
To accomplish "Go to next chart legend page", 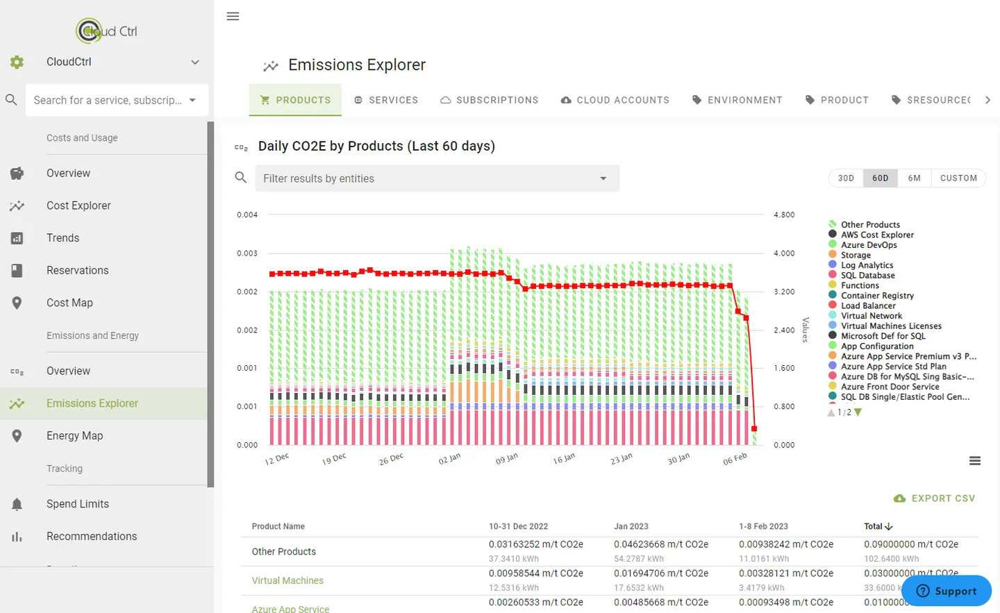I will (x=858, y=412).
